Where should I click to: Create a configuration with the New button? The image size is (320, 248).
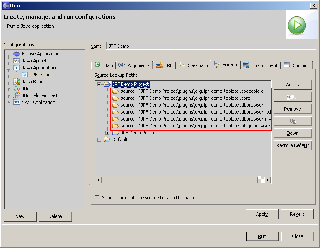[x=20, y=216]
